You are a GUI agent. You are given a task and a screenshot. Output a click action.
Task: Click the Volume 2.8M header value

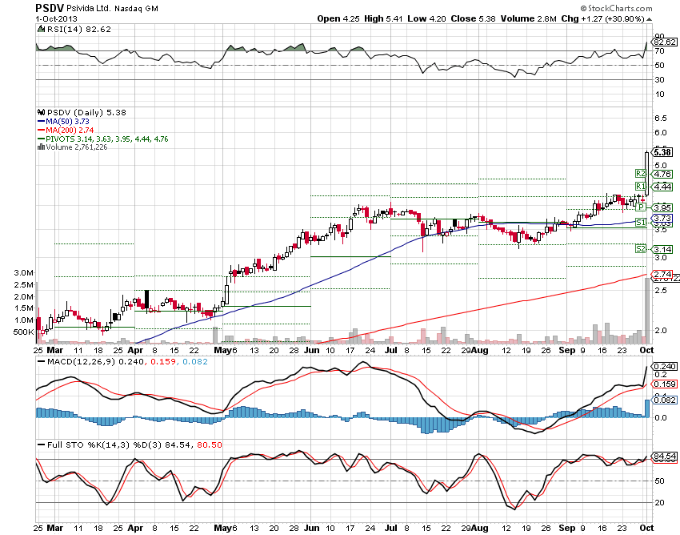pos(529,18)
